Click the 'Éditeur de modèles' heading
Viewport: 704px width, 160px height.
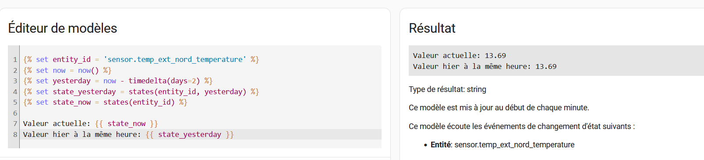coord(63,28)
